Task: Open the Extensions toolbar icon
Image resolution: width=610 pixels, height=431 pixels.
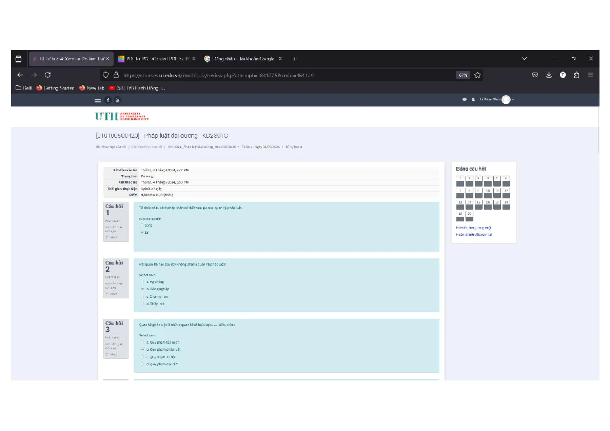Action: pos(576,75)
